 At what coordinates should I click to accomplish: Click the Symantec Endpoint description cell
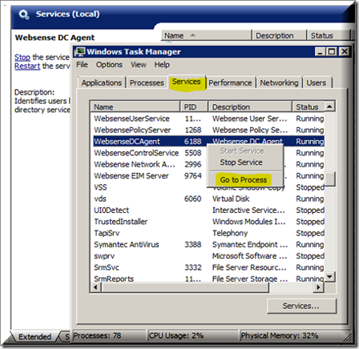click(x=250, y=245)
